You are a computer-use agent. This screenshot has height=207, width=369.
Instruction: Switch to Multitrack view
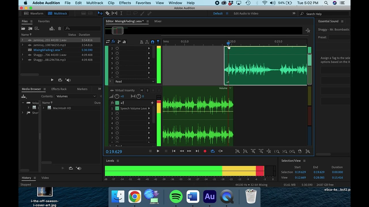point(57,14)
